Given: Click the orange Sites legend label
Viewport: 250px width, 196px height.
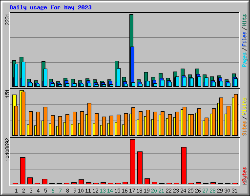Looking at the screenshot, I should click(245, 128).
